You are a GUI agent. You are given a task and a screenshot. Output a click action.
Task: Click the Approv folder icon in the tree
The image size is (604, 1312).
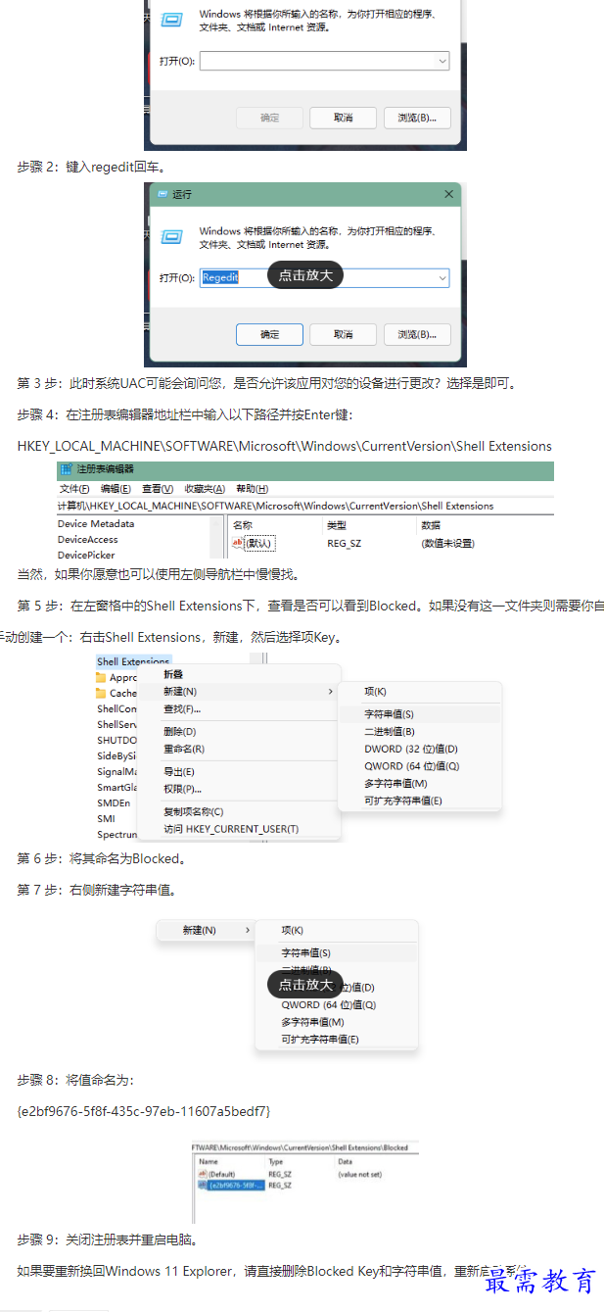(x=101, y=677)
